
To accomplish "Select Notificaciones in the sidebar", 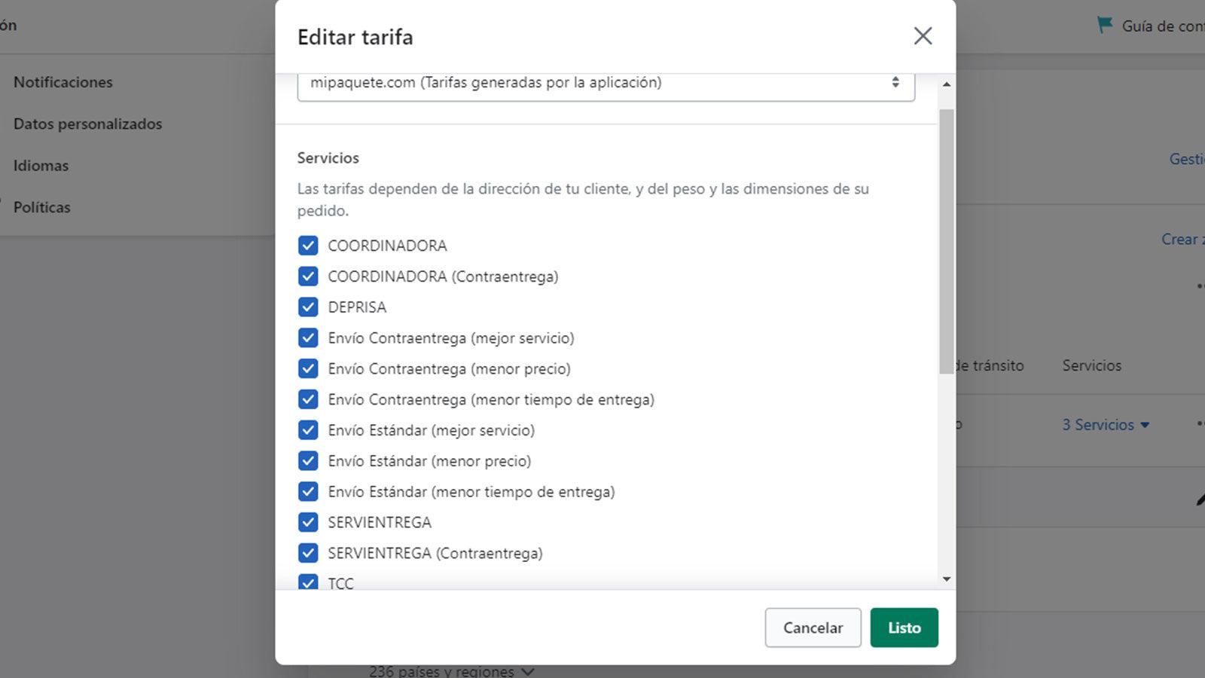I will (63, 81).
